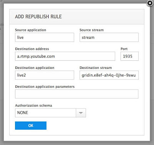Click the Source application field containing live
The width and height of the screenshot is (154, 145).
point(45,37)
